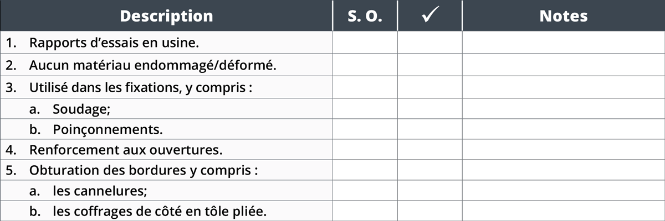Select the Description column header

(166, 15)
